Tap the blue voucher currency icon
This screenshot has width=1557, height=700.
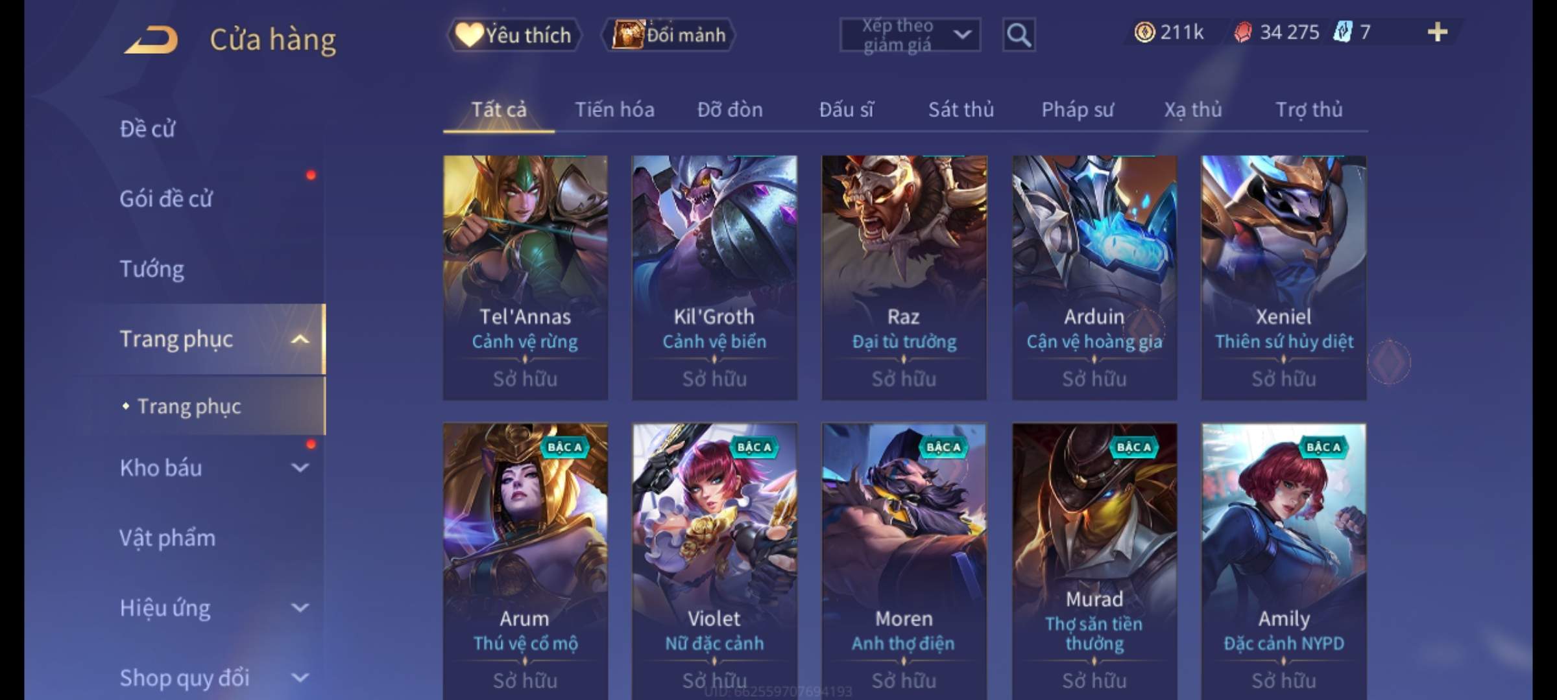1342,32
